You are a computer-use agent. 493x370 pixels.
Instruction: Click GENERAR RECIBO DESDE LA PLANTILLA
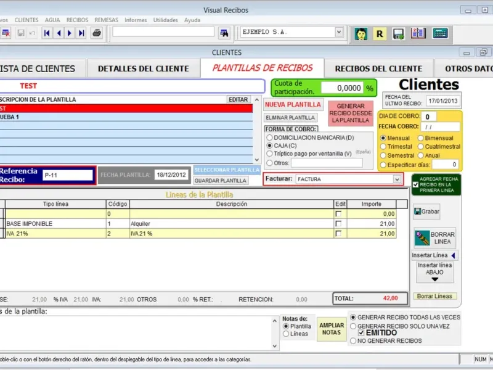[x=351, y=113]
